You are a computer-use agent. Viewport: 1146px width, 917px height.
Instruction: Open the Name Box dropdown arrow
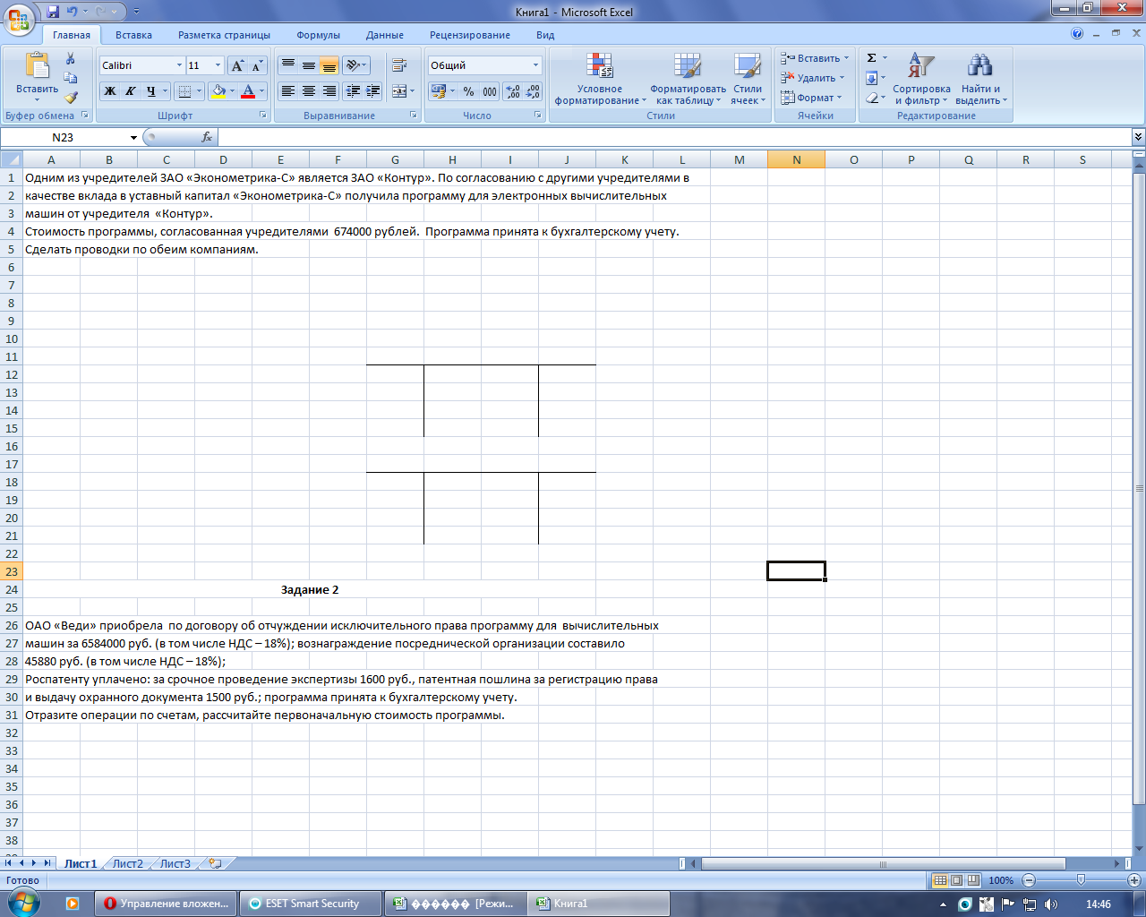coord(133,138)
